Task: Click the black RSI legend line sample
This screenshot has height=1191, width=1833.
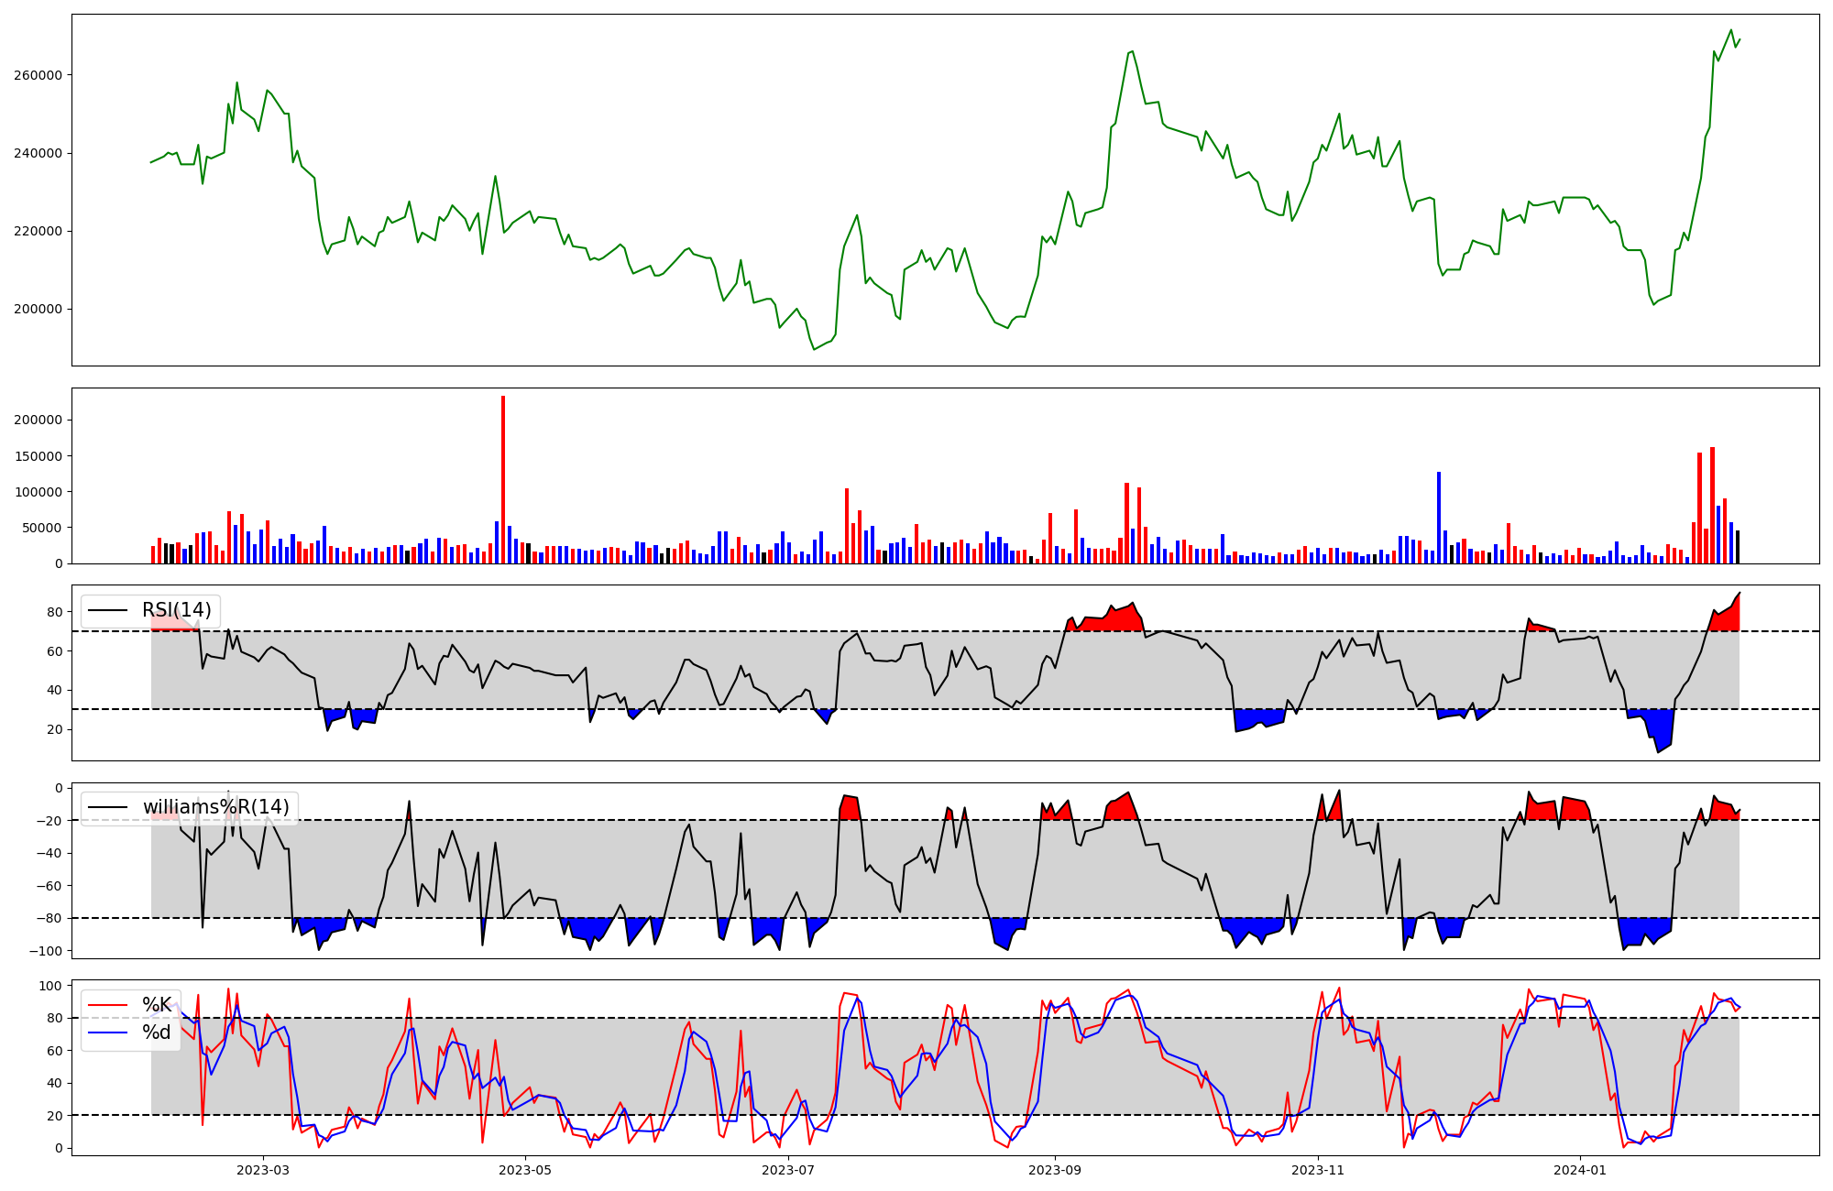Action: 107,610
